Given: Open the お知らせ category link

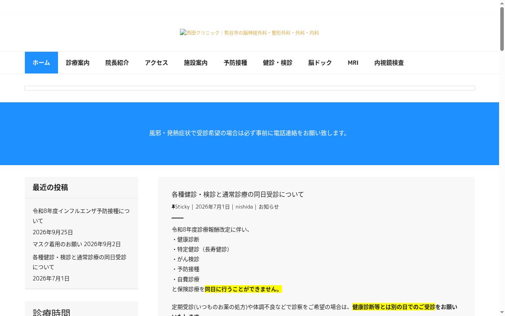Looking at the screenshot, I should point(269,207).
